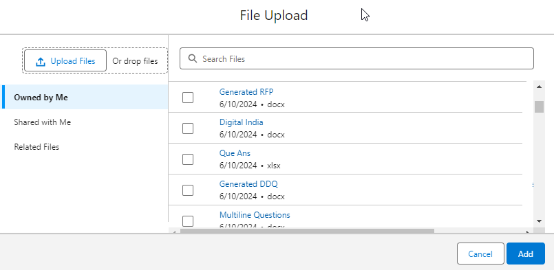Toggle the Multiline Questions checkbox

188,221
